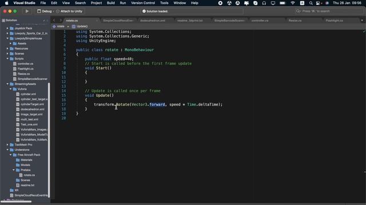Open the View menu
Screen dimensions: 366x205
point(66,3)
